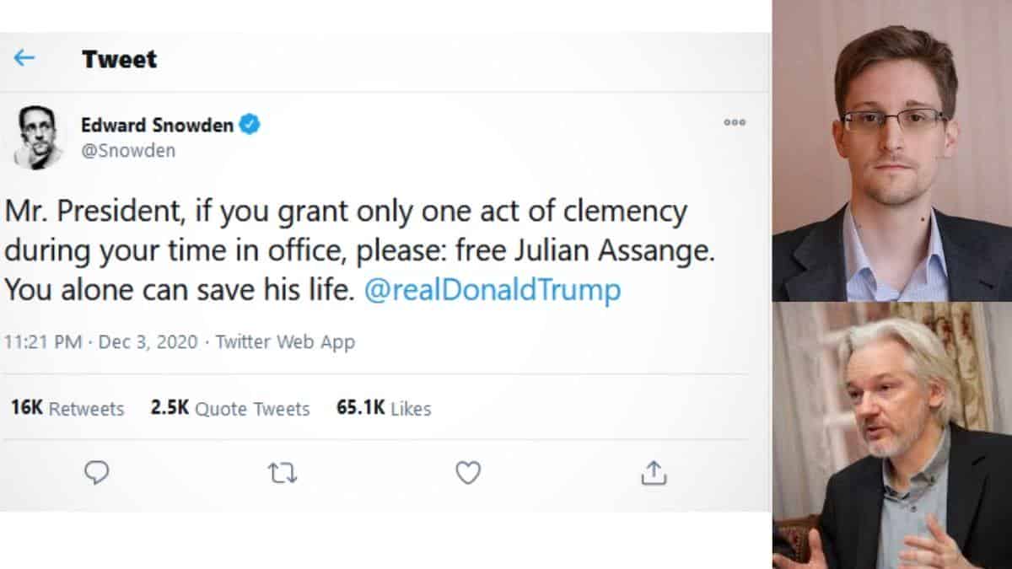This screenshot has width=1012, height=569.
Task: Click the blue verified badge
Action: (x=250, y=125)
